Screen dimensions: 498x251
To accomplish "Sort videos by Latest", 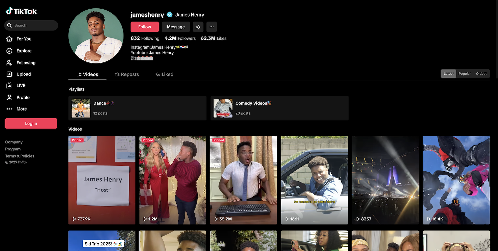I will 449,74.
